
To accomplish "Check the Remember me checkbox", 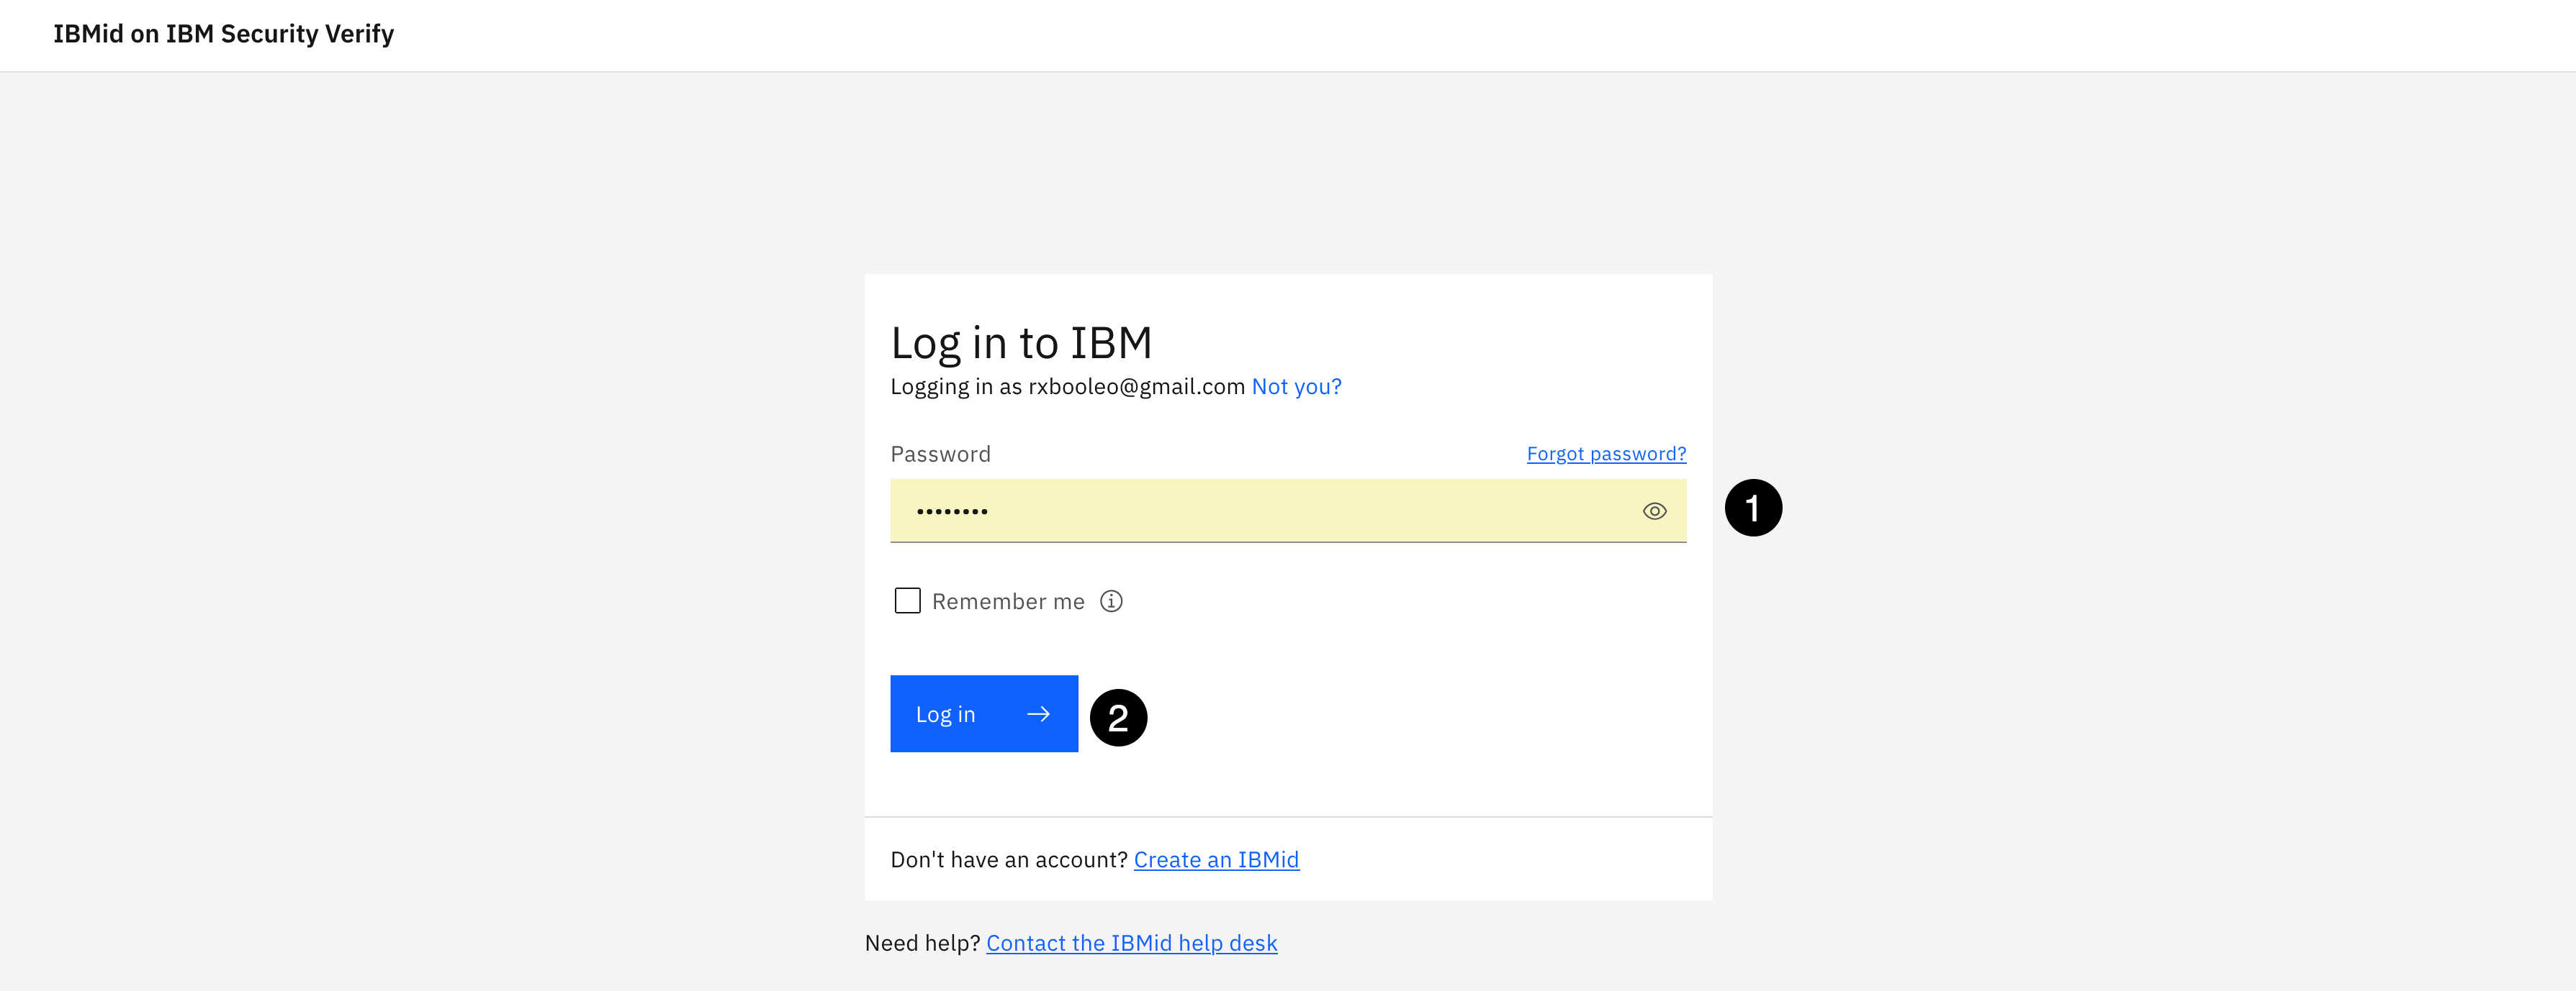I will point(907,600).
